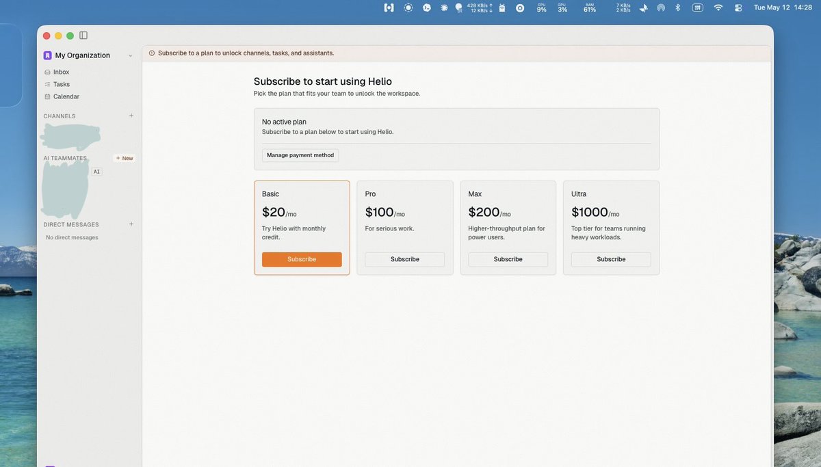Click the RAM 61% monitor
Screen dimensions: 821x467
(x=590, y=8)
